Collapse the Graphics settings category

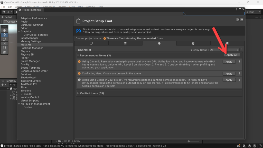(x=19, y=32)
